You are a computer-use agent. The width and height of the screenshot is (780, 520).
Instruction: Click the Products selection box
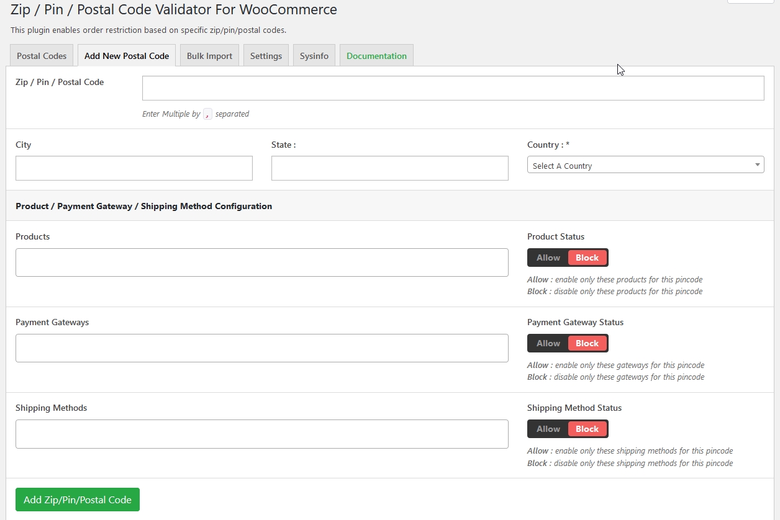click(261, 262)
